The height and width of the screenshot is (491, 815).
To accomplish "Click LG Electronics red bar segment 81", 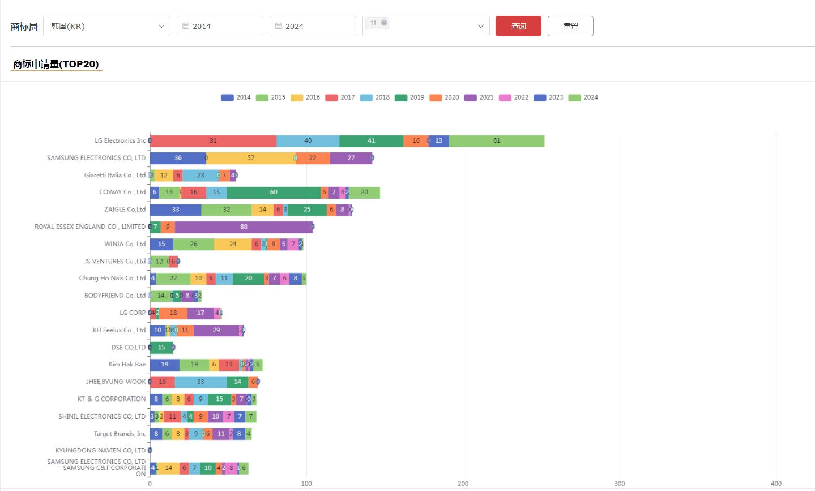I will (213, 141).
